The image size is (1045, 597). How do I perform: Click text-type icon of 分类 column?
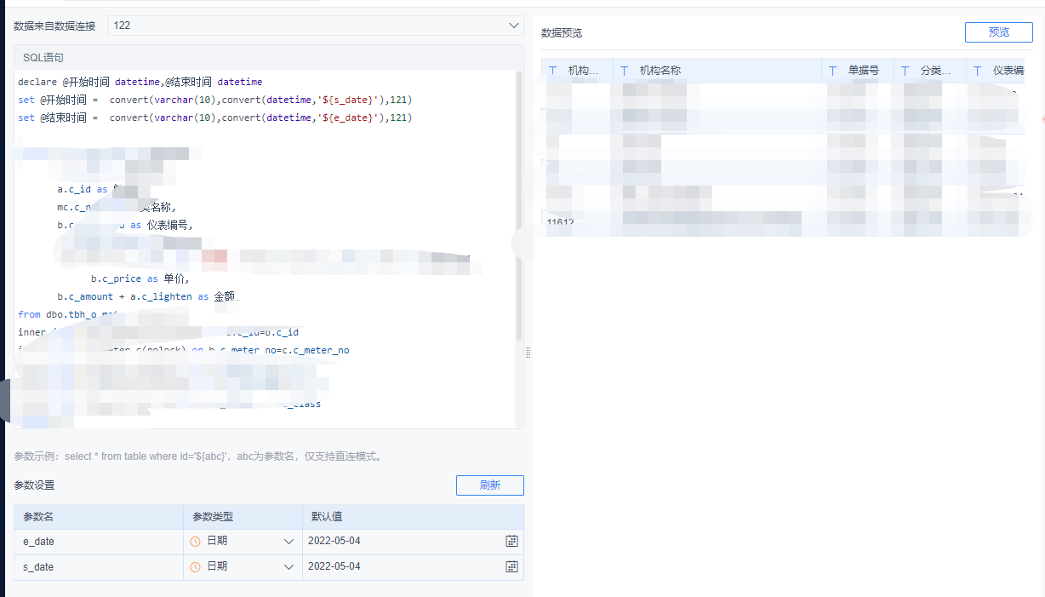click(x=905, y=71)
